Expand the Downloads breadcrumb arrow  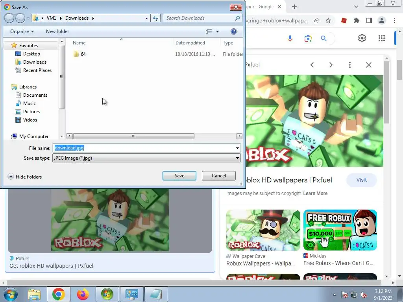93,18
